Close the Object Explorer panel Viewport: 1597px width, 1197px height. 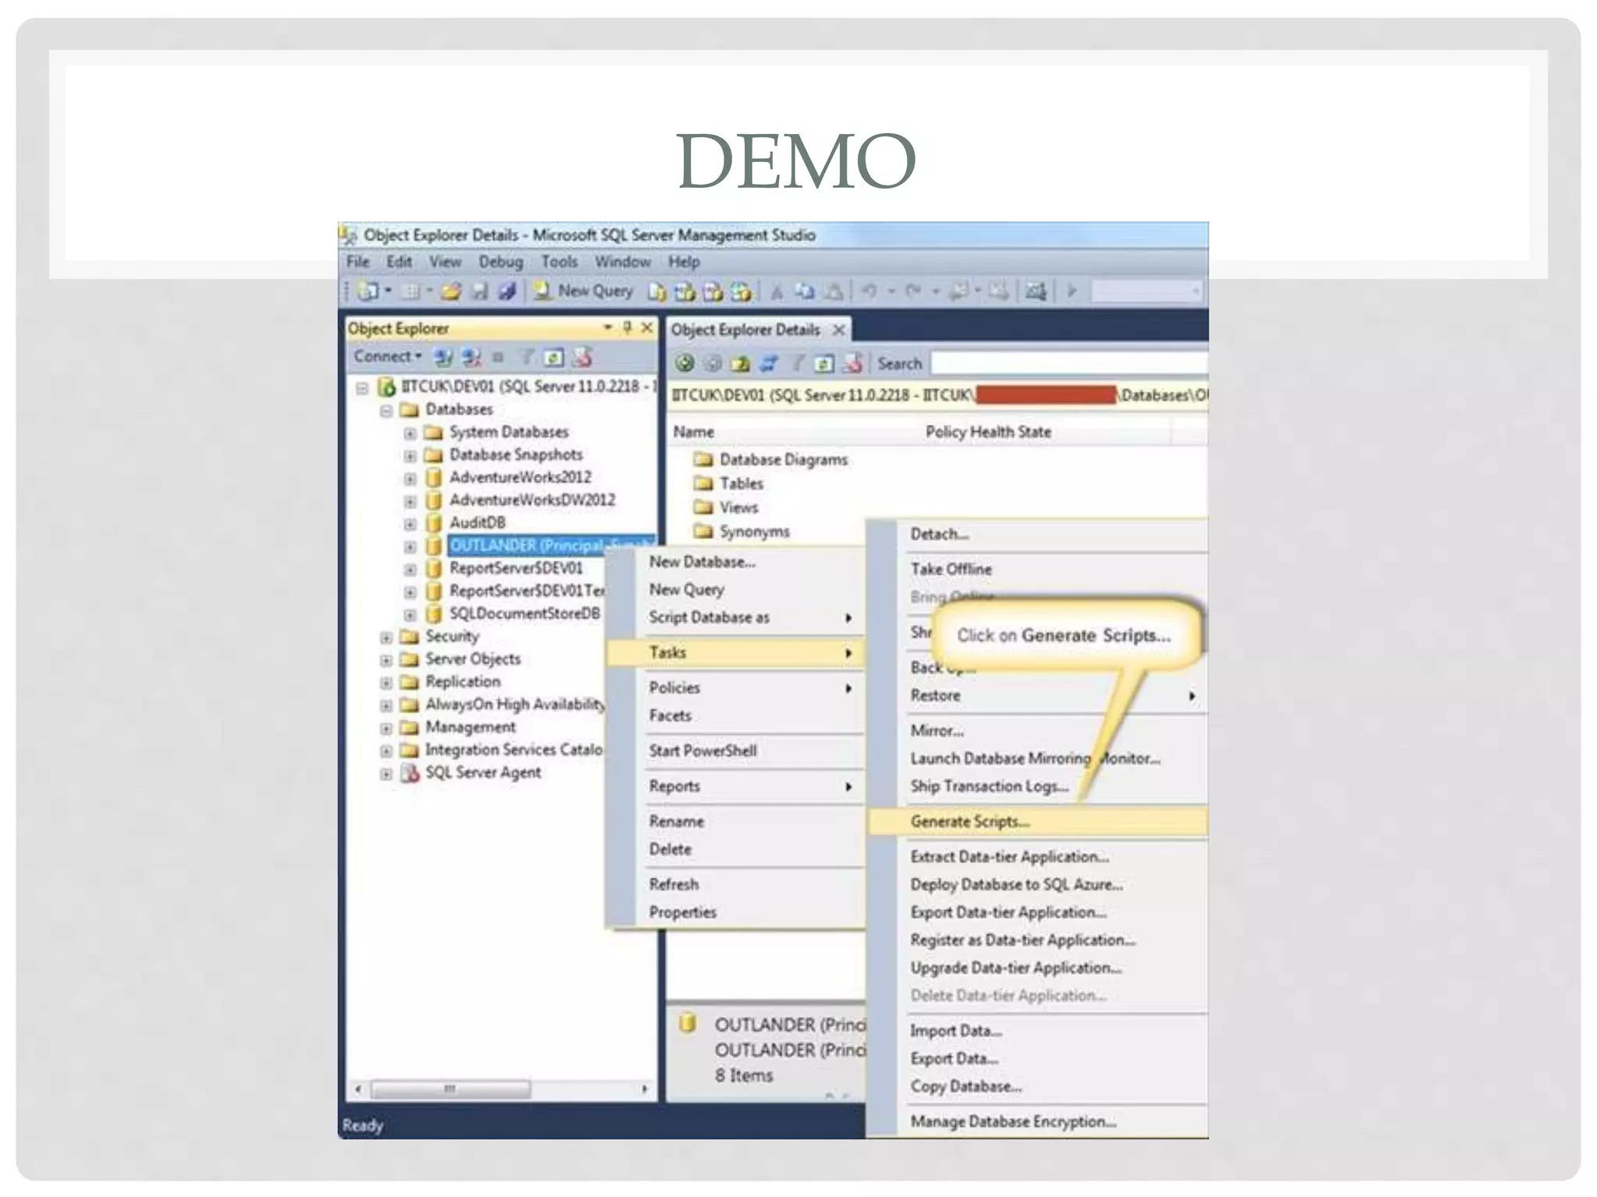pos(646,328)
